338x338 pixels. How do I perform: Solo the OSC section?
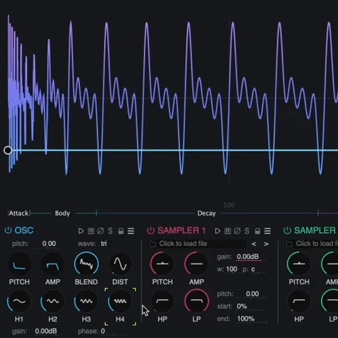point(110,231)
